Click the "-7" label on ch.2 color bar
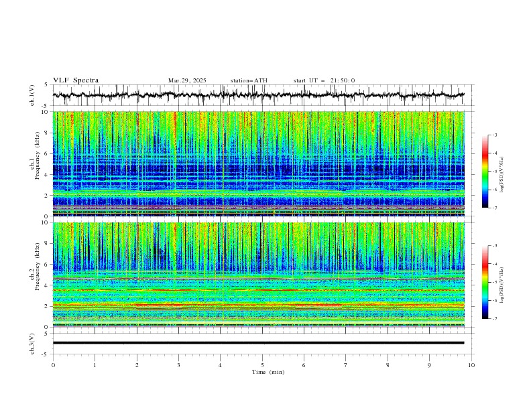The width and height of the screenshot is (531, 410). 495,318
